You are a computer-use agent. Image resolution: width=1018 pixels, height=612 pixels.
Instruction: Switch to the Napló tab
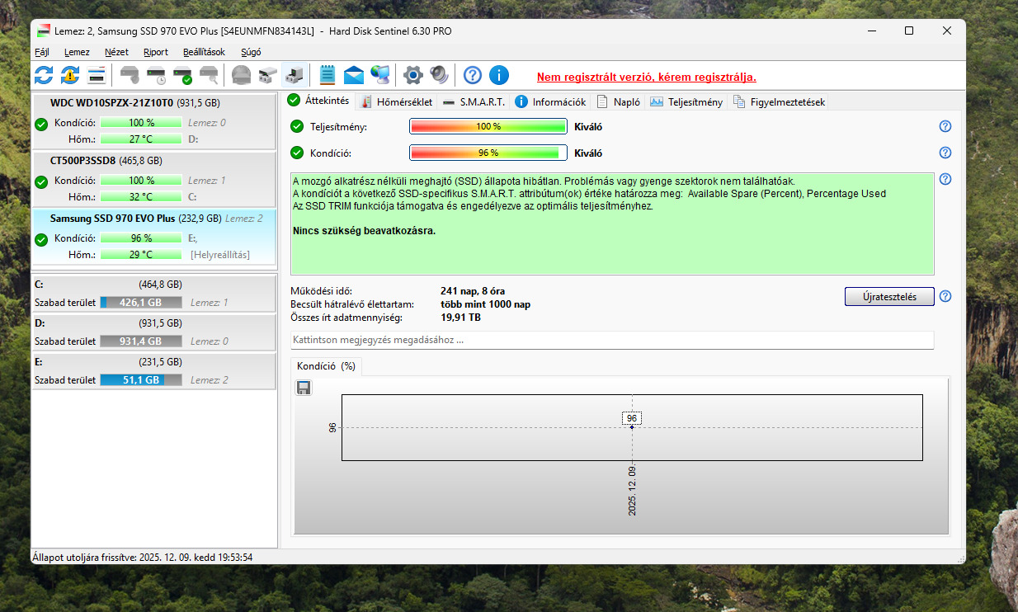[619, 102]
